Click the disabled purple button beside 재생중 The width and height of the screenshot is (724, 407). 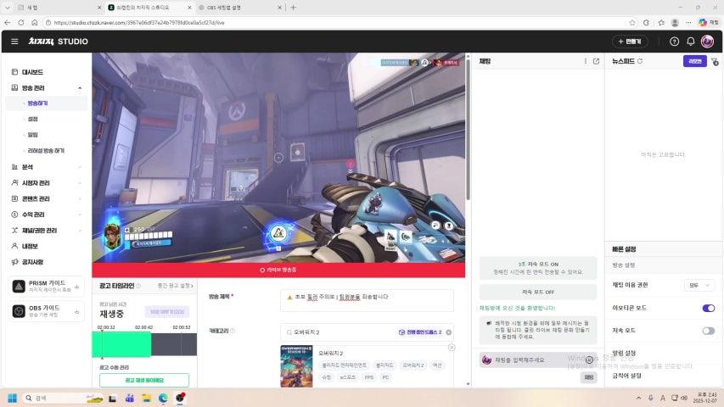pyautogui.click(x=166, y=312)
